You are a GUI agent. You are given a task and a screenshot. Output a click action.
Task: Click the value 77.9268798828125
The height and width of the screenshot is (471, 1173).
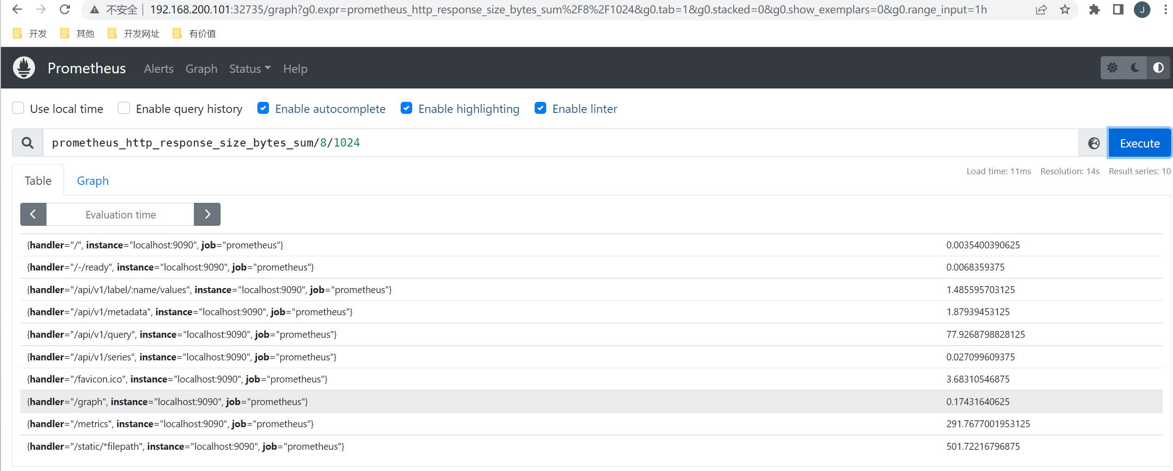point(986,335)
